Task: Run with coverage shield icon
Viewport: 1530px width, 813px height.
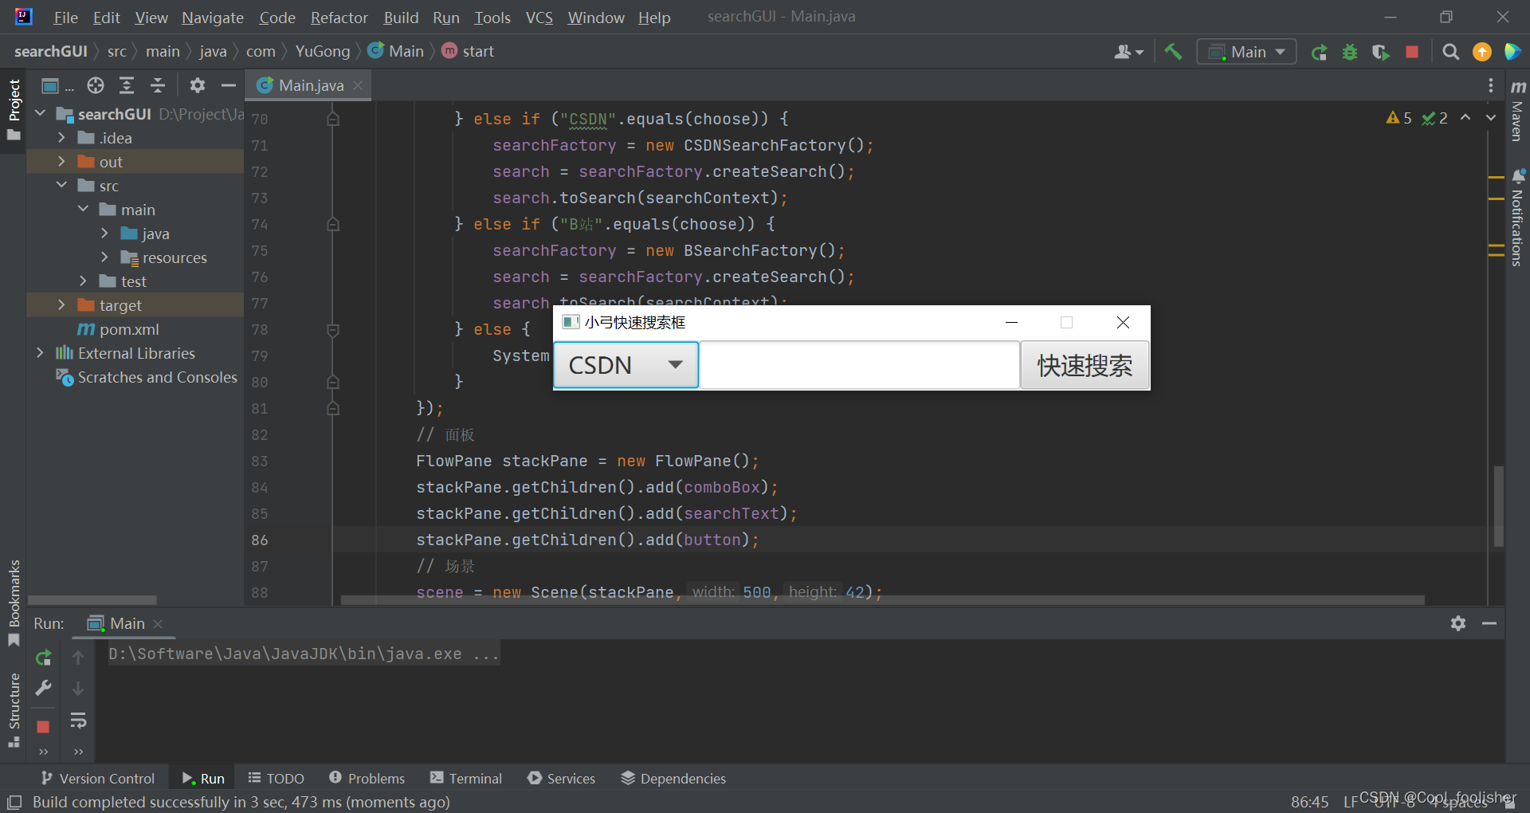Action: pos(1381,52)
